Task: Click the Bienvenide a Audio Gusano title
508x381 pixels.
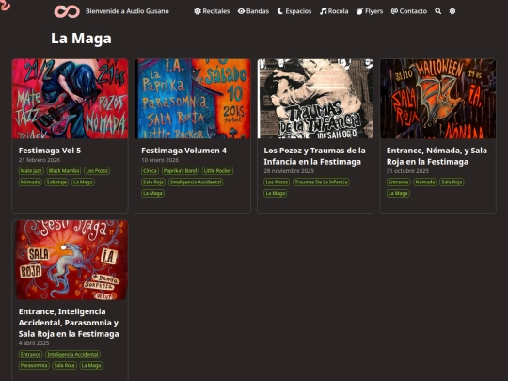Action: [x=127, y=11]
